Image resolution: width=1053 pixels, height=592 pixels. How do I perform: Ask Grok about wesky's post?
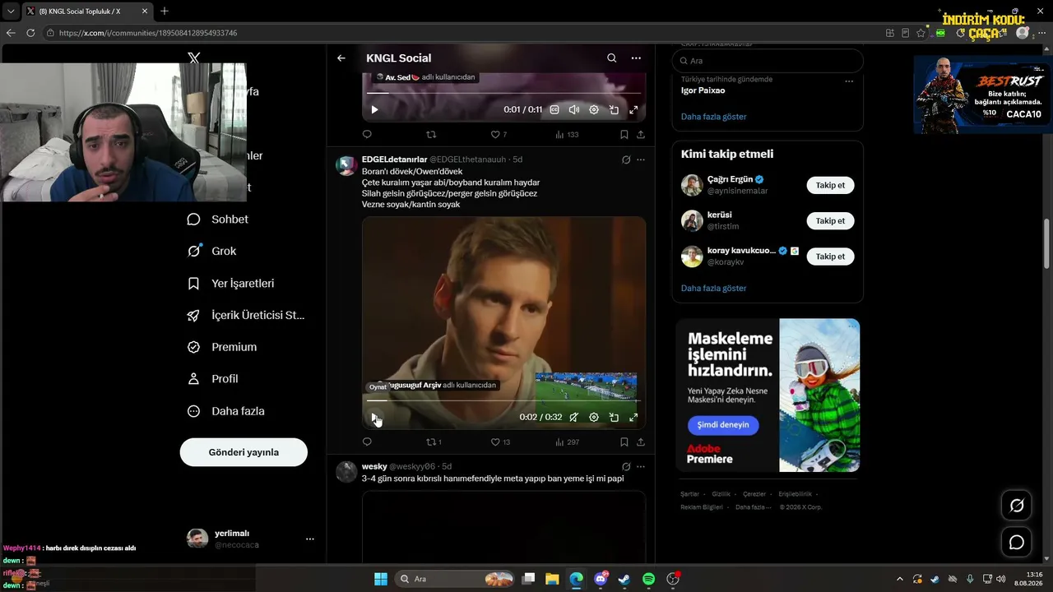pyautogui.click(x=626, y=466)
